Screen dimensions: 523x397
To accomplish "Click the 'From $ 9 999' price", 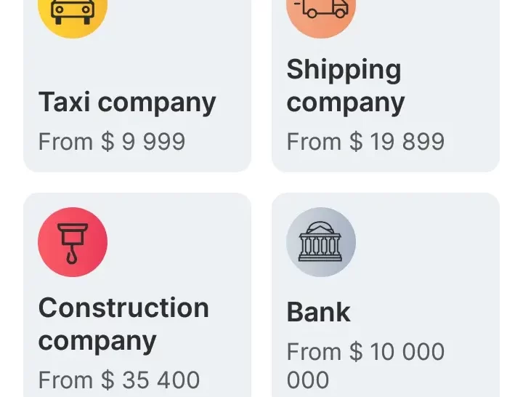I will coord(112,141).
